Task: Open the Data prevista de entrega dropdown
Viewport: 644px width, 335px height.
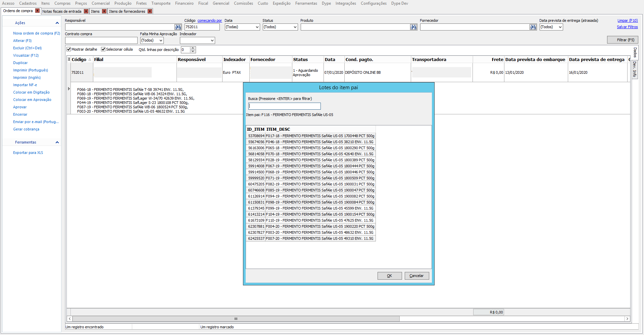Action: coord(560,27)
